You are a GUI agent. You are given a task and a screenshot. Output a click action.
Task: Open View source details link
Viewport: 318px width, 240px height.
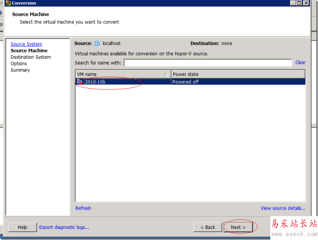coord(283,208)
